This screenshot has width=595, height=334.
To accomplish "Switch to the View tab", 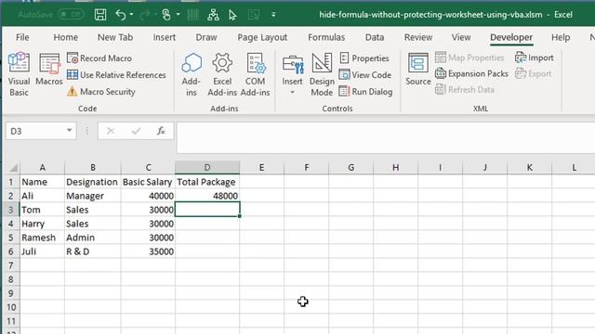I will point(461,37).
